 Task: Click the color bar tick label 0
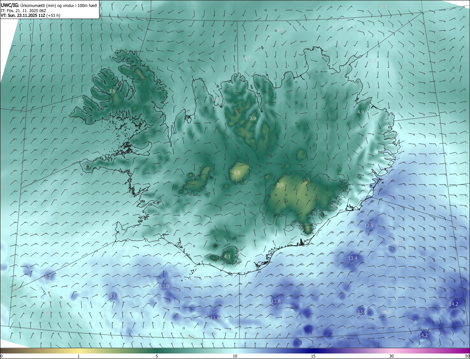pos(1,356)
